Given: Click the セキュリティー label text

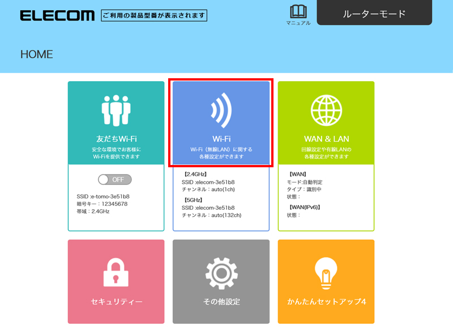Looking at the screenshot, I should coord(116,302).
